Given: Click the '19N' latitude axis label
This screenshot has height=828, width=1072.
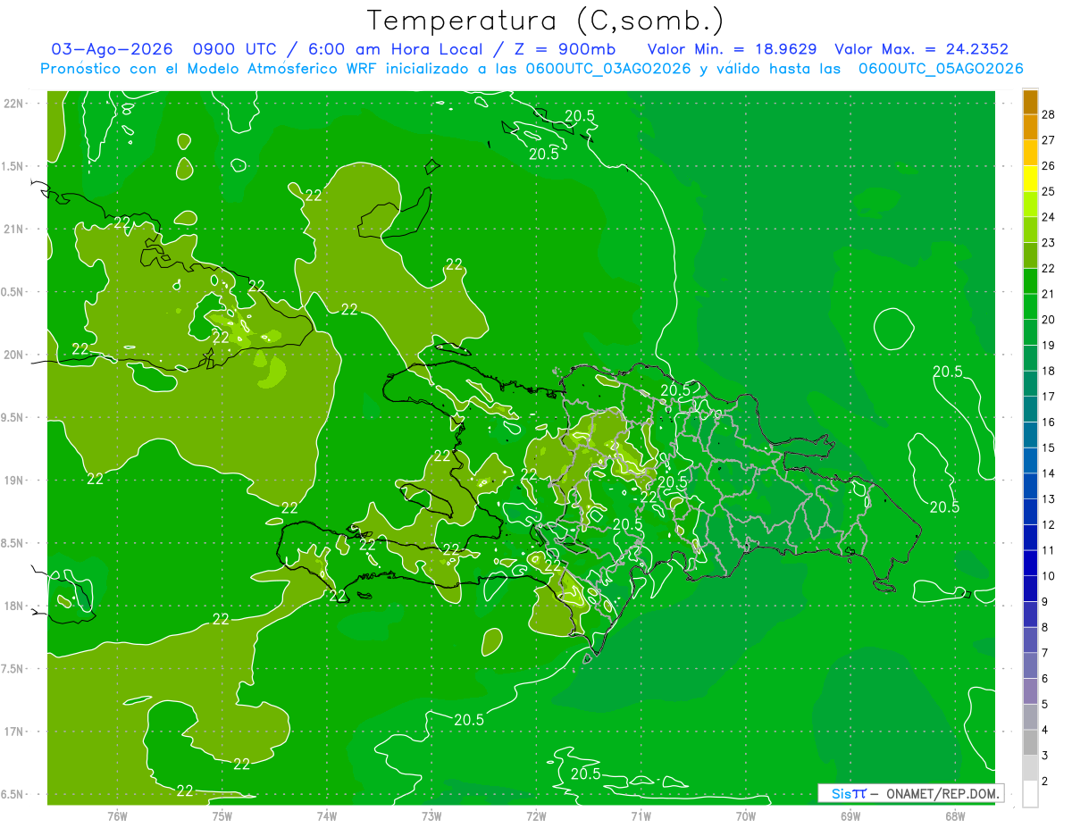Looking at the screenshot, I should pyautogui.click(x=13, y=481).
